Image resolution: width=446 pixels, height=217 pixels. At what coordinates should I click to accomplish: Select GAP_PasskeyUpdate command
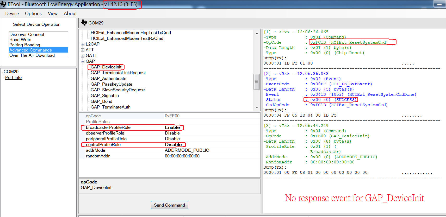[x=111, y=84]
